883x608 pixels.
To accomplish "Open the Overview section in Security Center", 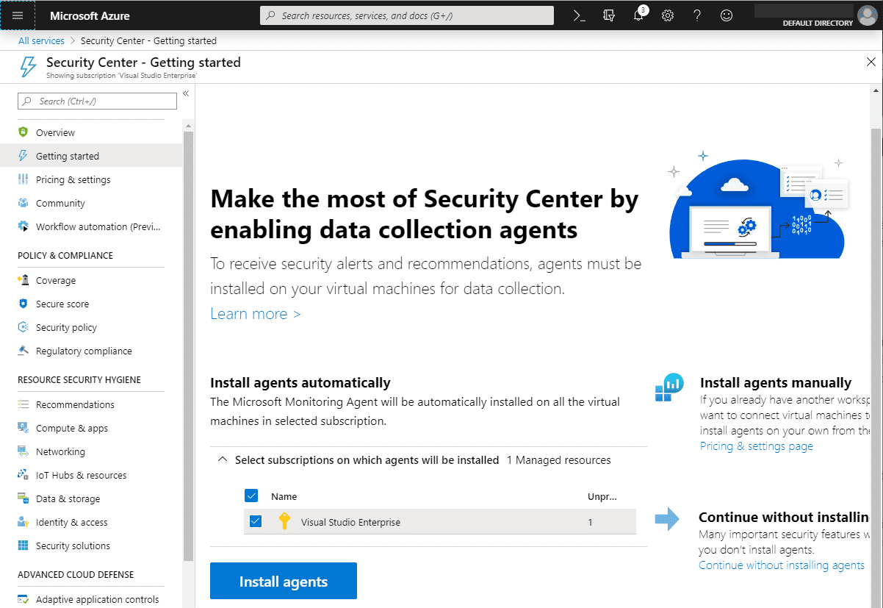I will [56, 132].
